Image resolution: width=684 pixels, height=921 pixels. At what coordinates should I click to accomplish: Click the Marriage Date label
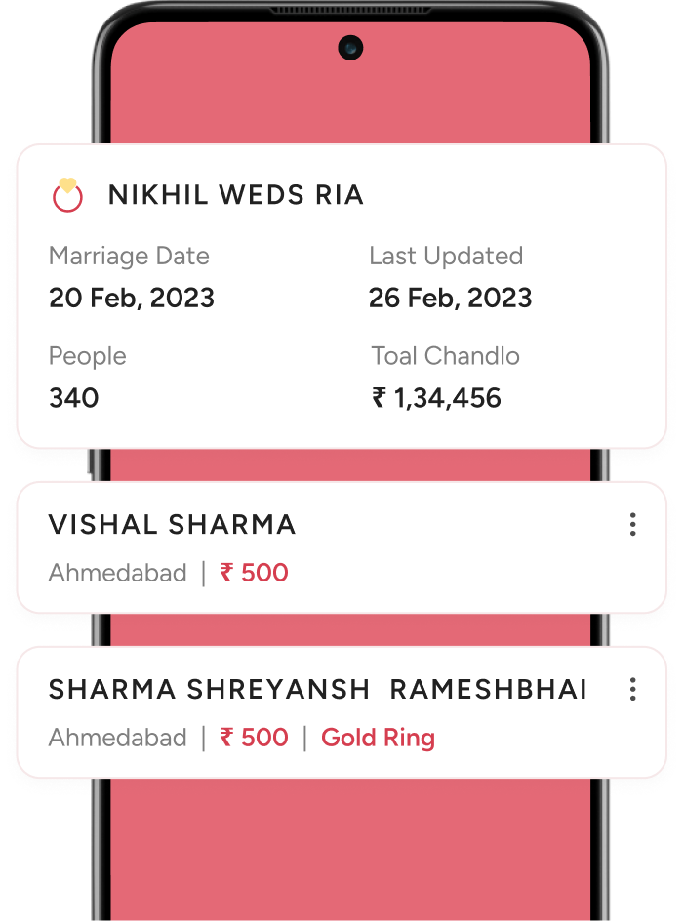click(x=129, y=257)
